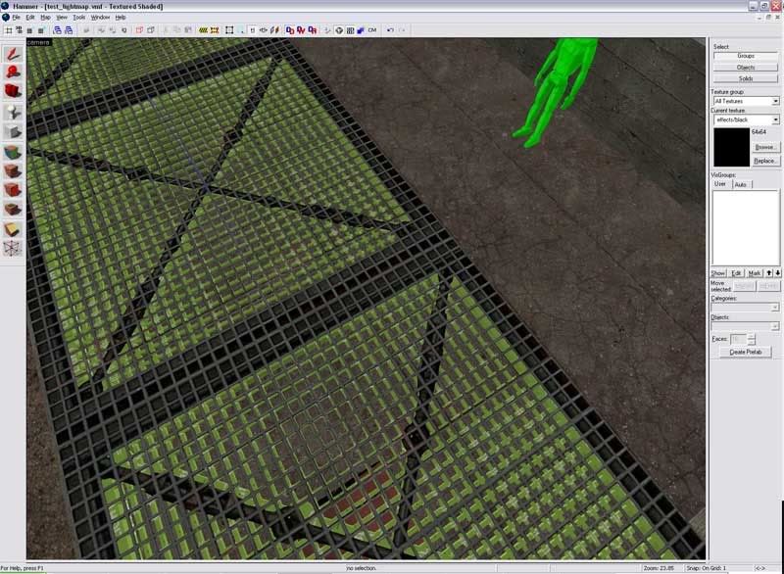
Task: Switch to the Auto VisGroups tab
Action: click(x=740, y=184)
